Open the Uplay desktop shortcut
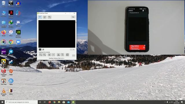Viewport: 185px width, 104px height. click(x=11, y=82)
